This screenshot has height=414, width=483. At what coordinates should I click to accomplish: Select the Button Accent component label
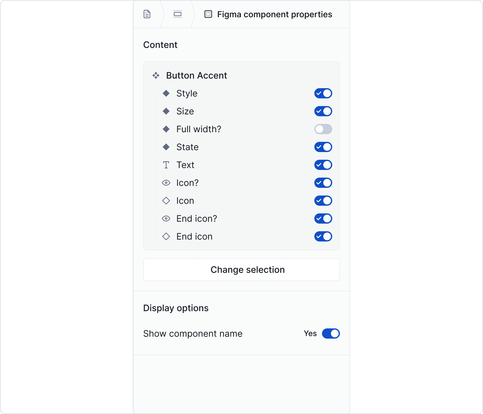[x=196, y=75]
